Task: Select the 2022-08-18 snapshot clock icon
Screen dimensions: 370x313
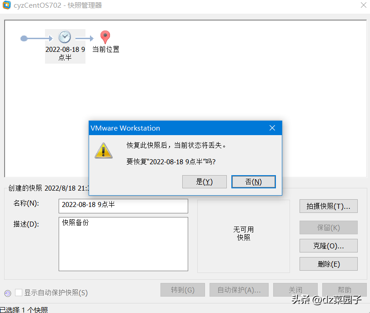Action: [65, 37]
